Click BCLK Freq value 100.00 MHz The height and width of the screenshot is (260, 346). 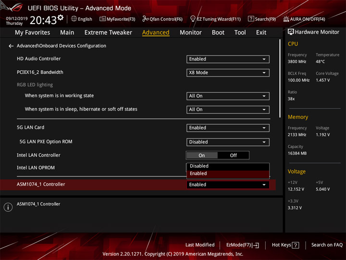tap(298, 80)
